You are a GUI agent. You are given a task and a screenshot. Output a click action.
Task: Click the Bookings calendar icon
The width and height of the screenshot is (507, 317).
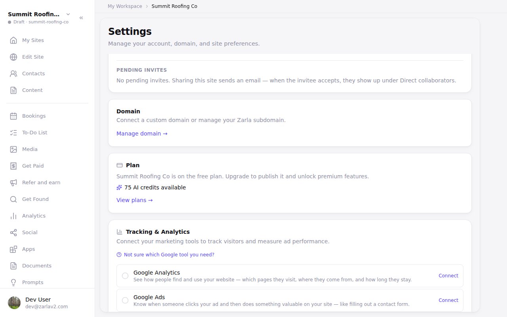tap(13, 116)
